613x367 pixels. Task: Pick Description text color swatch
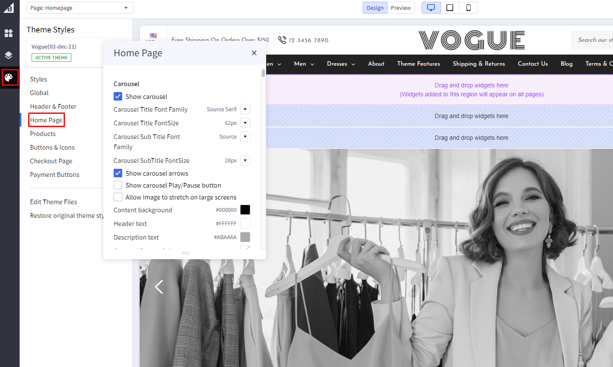[245, 237]
